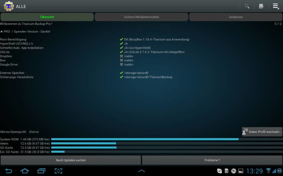Tap the 31.9 GB (30.0 GB frei) value
283x176 pixels.
click(35, 152)
